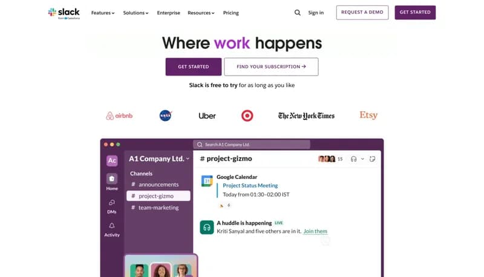The width and height of the screenshot is (484, 277).
Task: Click the Etsy logo
Action: [368, 115]
